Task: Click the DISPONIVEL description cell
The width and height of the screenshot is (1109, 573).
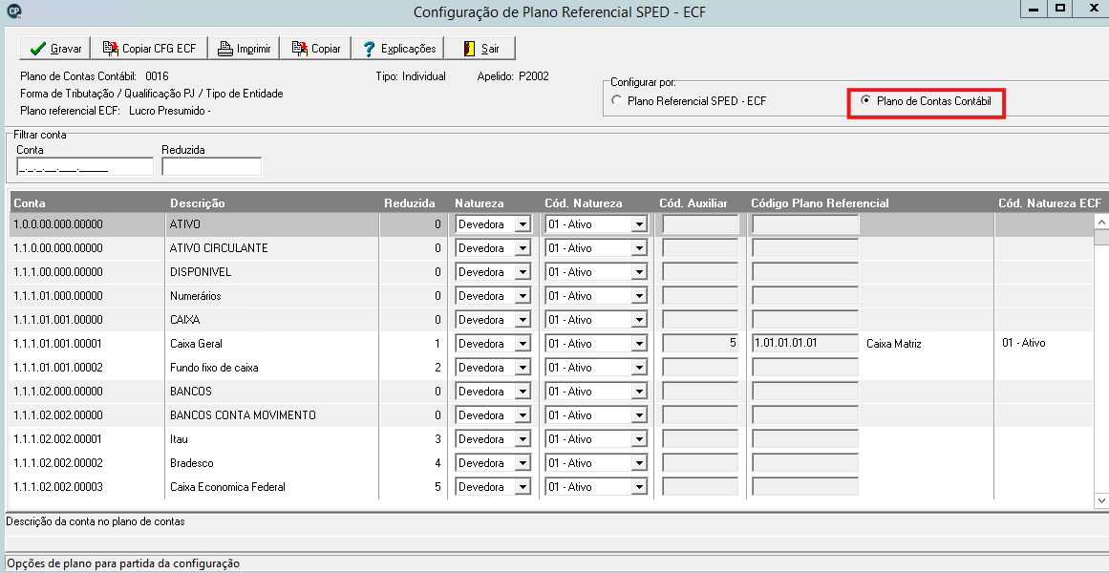Action: [201, 272]
